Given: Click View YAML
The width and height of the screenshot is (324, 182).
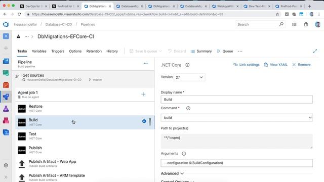Looking at the screenshot, I should click(275, 65).
